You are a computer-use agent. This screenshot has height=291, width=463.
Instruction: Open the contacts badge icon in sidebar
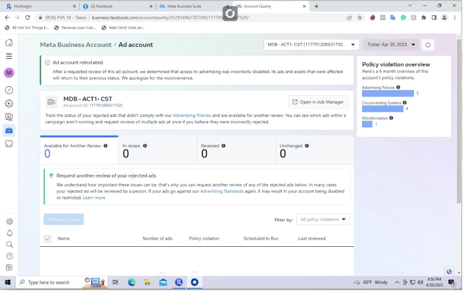pos(9,117)
